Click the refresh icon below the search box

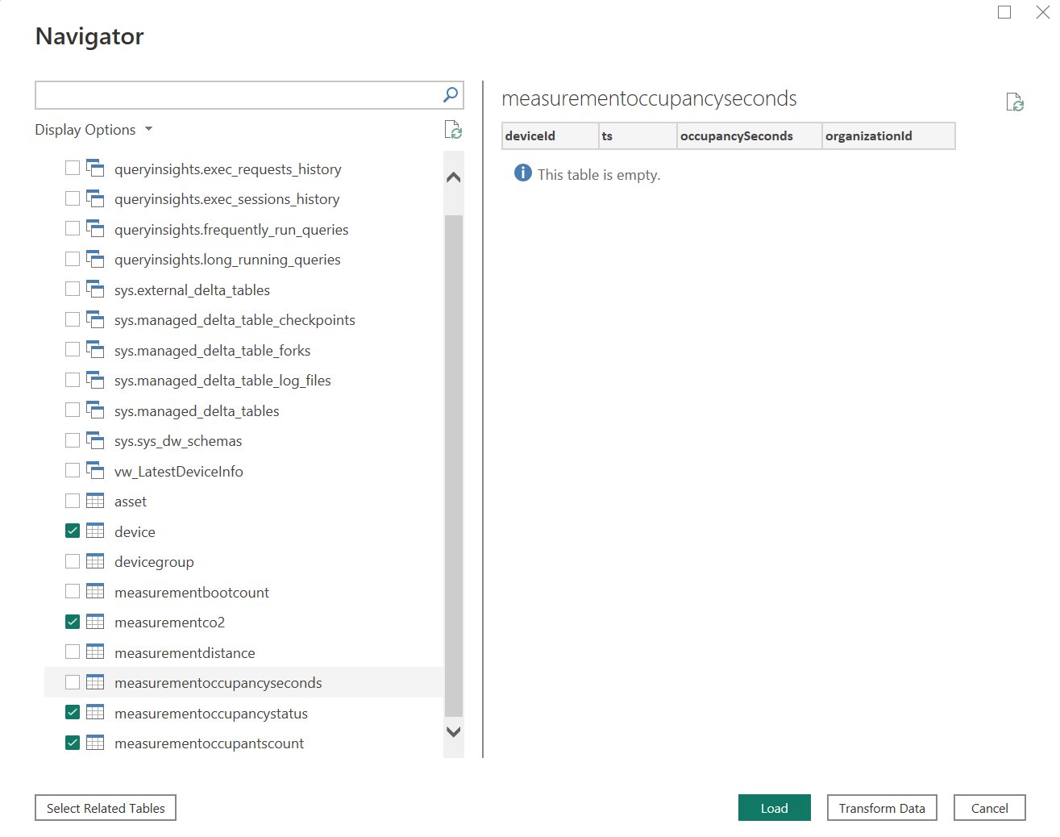[x=453, y=130]
